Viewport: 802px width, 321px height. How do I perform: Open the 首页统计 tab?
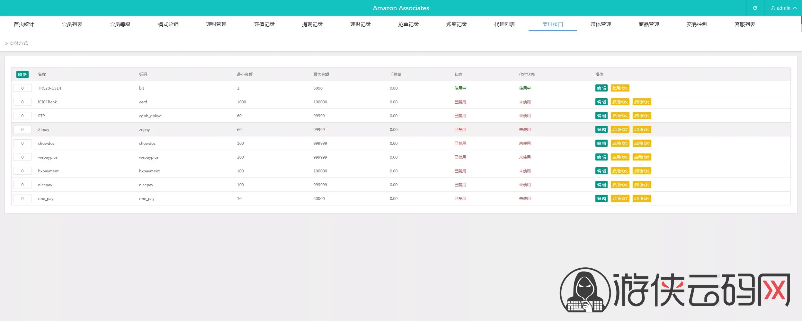pos(24,24)
